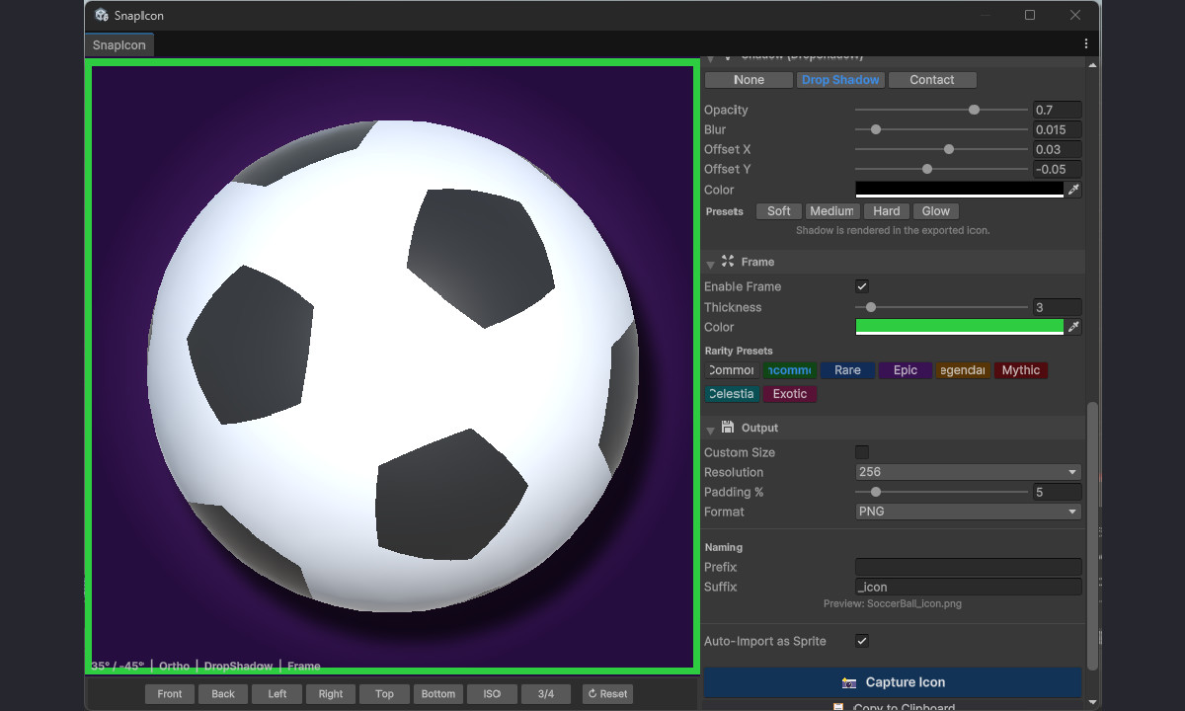Apply the Epic rarity preset
This screenshot has height=711, width=1185.
point(906,370)
